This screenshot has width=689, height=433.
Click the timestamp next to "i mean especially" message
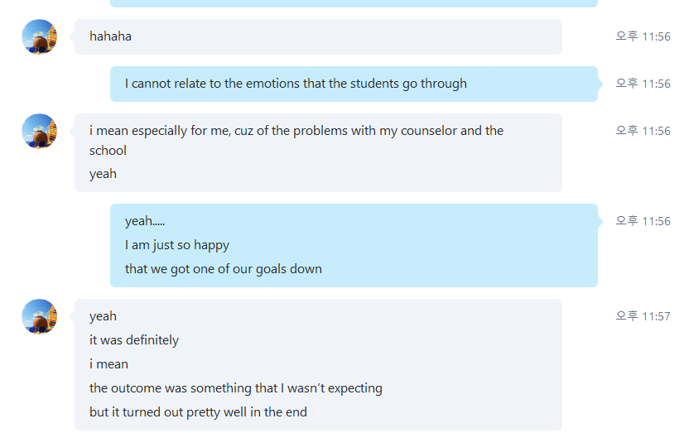[x=643, y=131]
